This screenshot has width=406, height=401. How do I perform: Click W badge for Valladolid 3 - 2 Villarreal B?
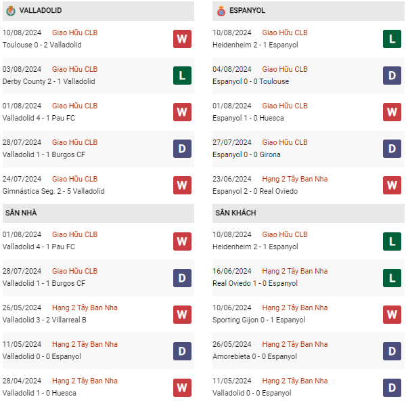click(x=181, y=314)
